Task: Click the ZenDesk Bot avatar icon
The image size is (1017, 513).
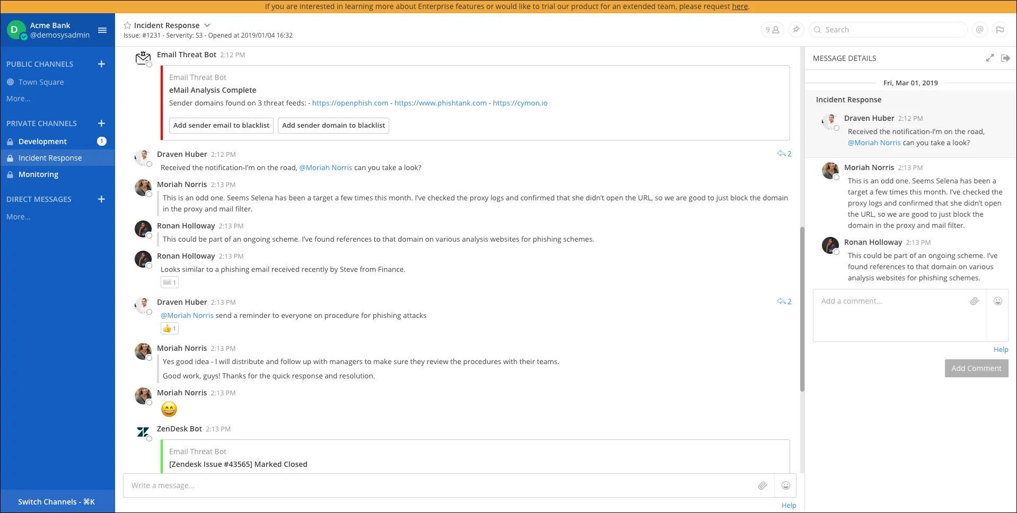Action: point(143,432)
